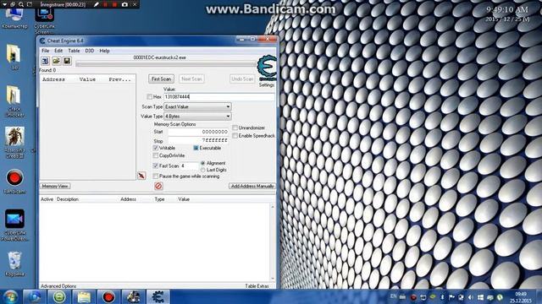Enable the CopyOnWrite checkbox
The image size is (542, 304).
[x=156, y=155]
